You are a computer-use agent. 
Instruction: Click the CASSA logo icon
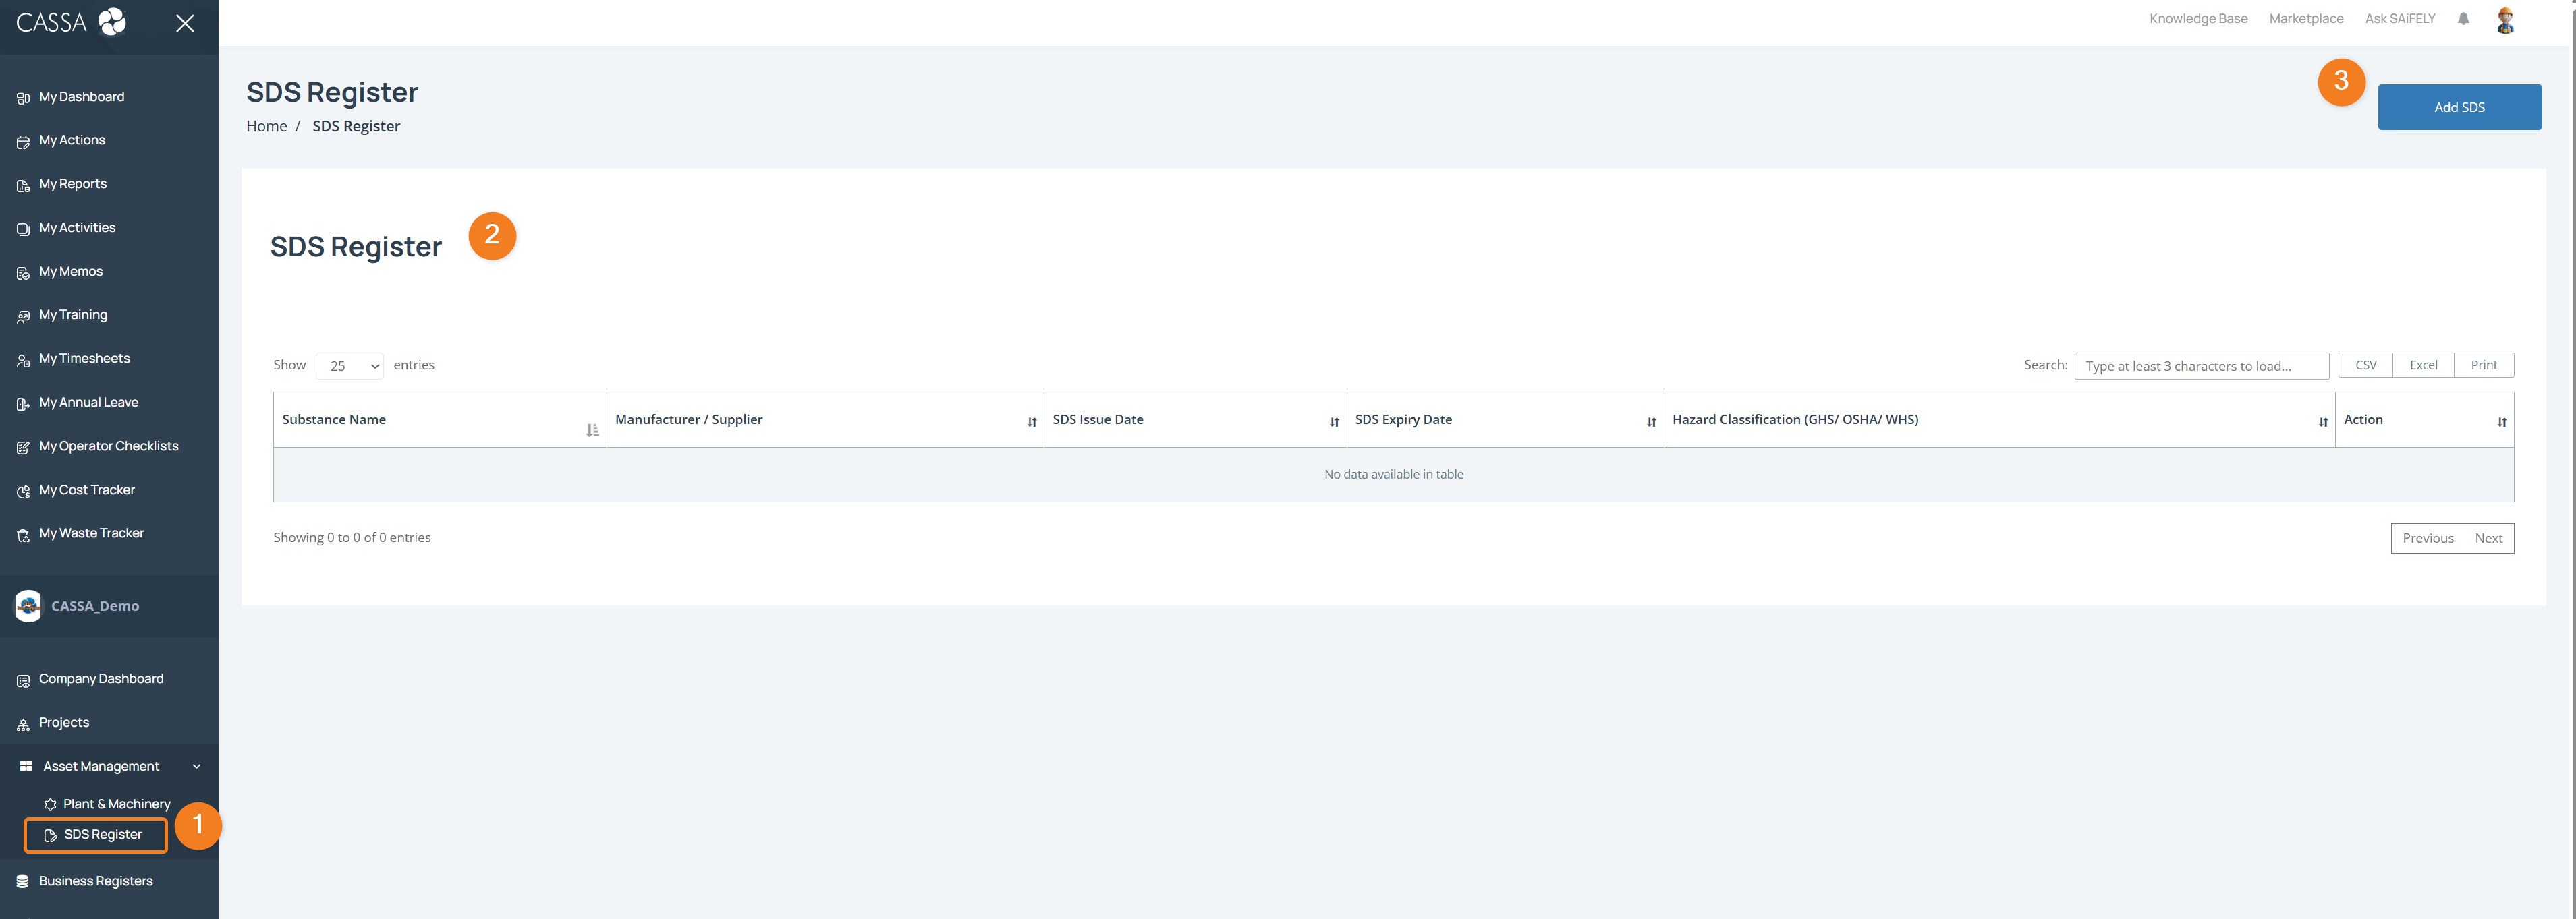pos(112,22)
